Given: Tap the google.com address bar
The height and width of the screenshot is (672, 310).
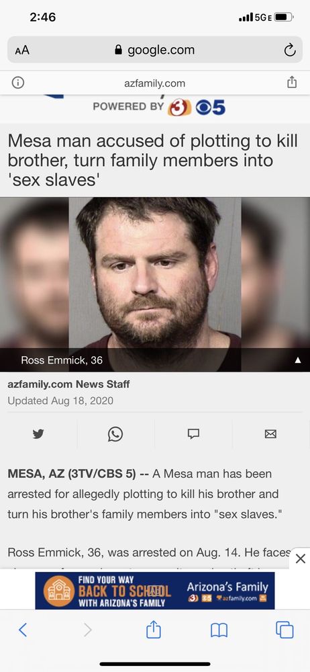Looking at the screenshot, I should [155, 50].
